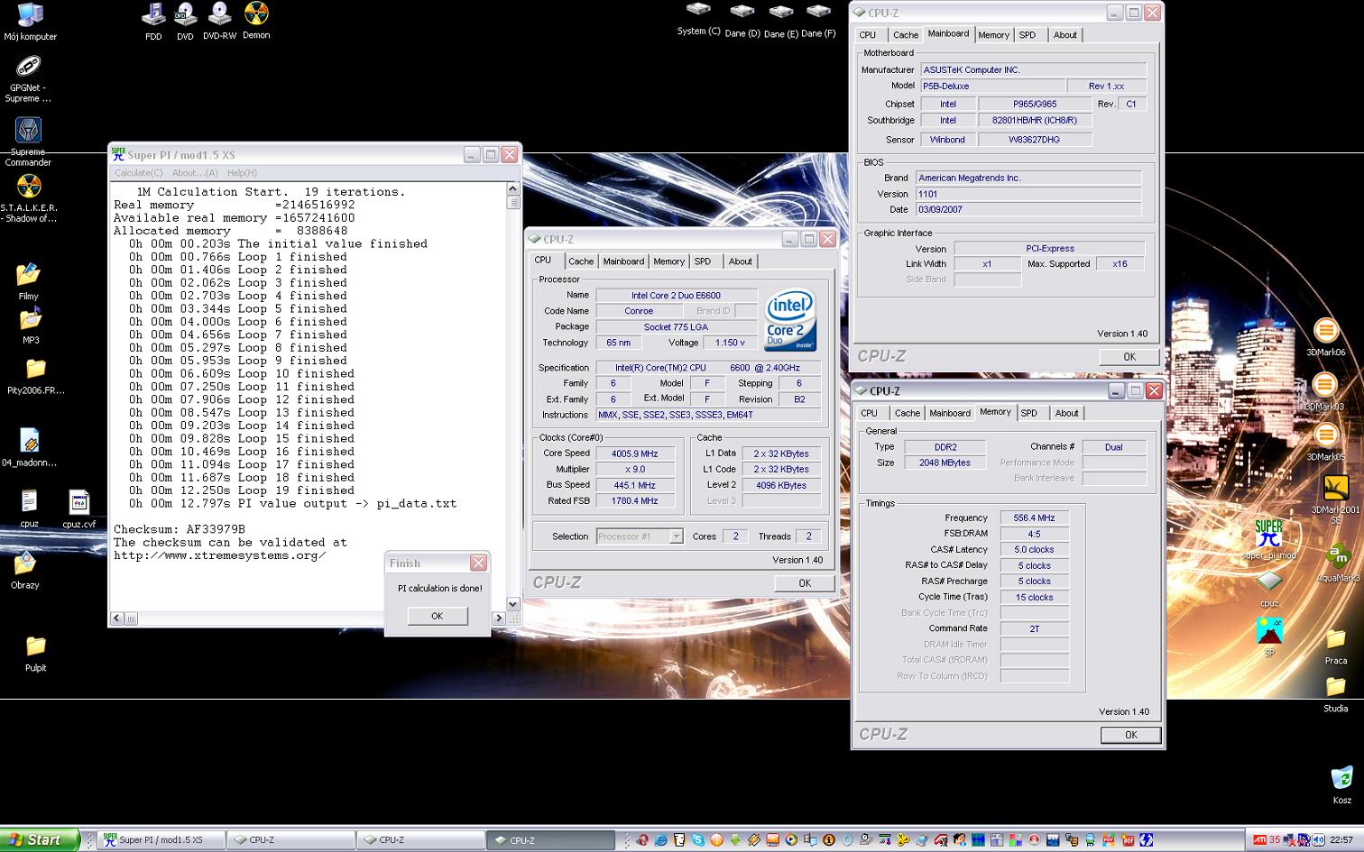Screen dimensions: 1364x852
Task: Click Super PI vertical scrollbar down arrow
Action: (512, 604)
